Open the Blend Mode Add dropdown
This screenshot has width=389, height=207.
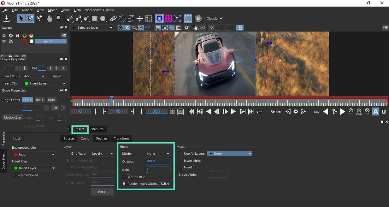coord(34,76)
